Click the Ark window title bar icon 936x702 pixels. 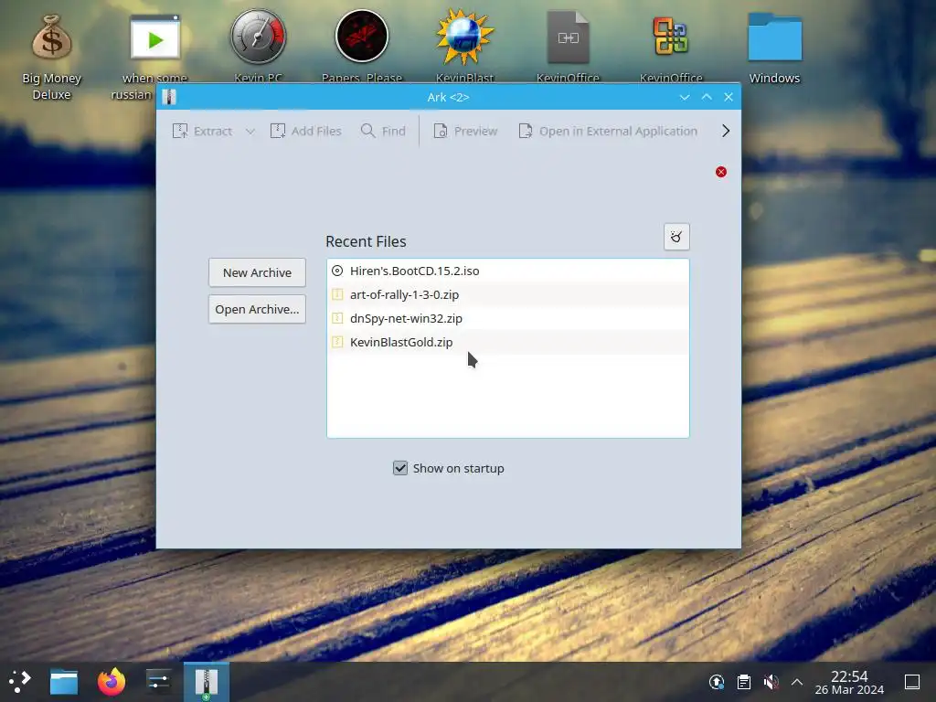click(169, 97)
